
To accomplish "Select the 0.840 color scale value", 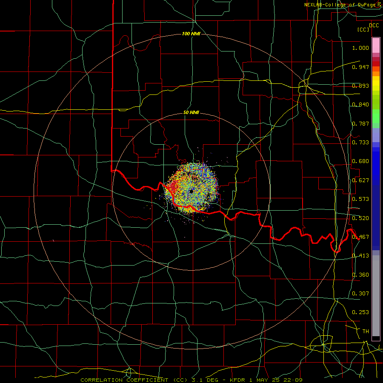I will pyautogui.click(x=360, y=105).
